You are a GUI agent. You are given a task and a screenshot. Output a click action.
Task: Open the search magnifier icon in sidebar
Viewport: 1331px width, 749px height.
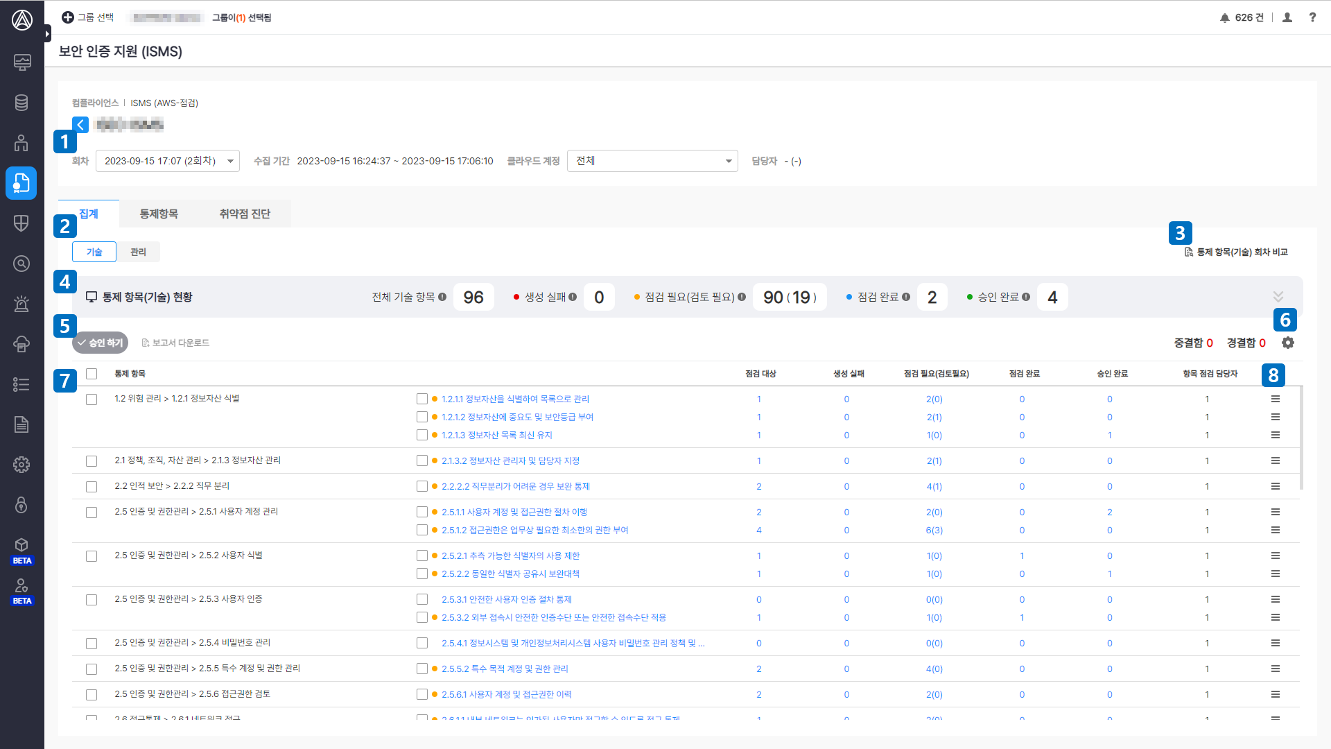pyautogui.click(x=21, y=264)
